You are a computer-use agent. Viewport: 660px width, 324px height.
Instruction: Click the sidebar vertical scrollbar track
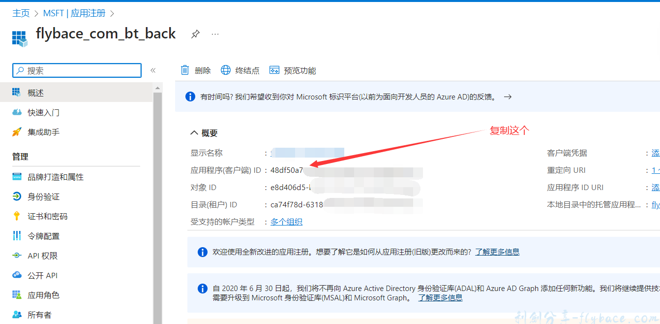click(157, 208)
